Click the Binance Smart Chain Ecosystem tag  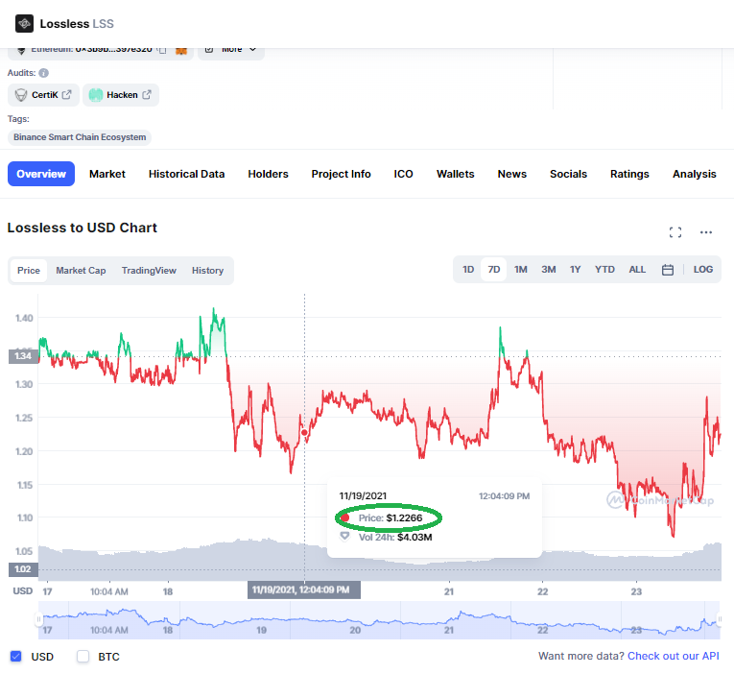click(x=80, y=137)
